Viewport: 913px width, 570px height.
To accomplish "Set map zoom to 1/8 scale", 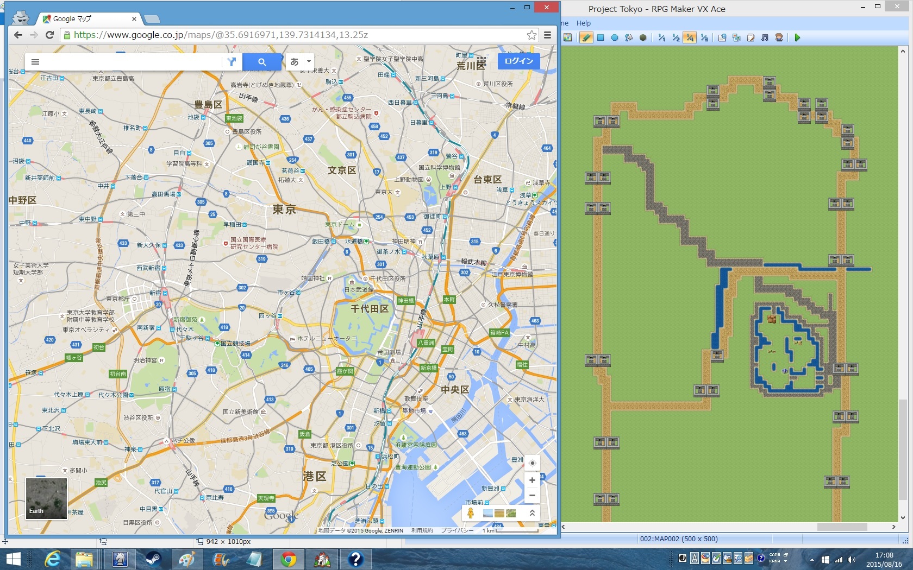I will click(704, 37).
